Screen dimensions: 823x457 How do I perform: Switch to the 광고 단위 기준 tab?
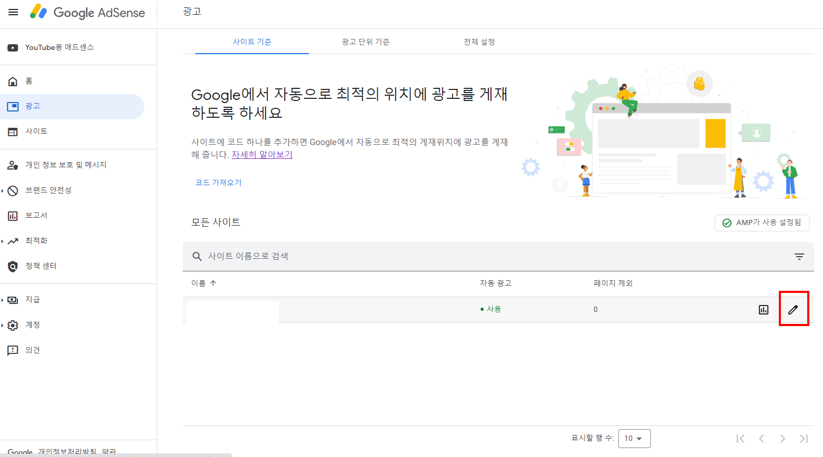pos(366,42)
